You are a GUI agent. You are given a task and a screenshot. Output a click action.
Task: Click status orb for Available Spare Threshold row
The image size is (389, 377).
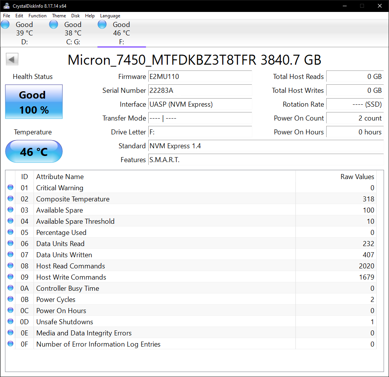(x=10, y=221)
